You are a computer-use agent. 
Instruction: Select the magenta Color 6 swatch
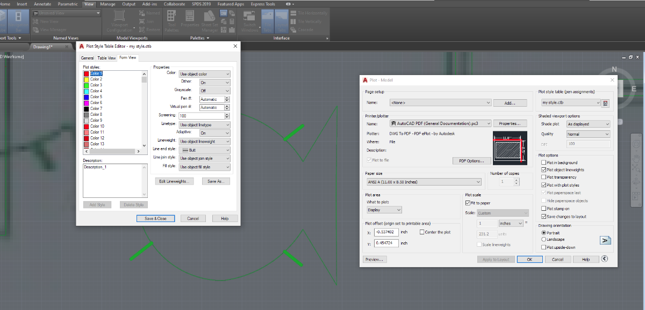point(86,102)
